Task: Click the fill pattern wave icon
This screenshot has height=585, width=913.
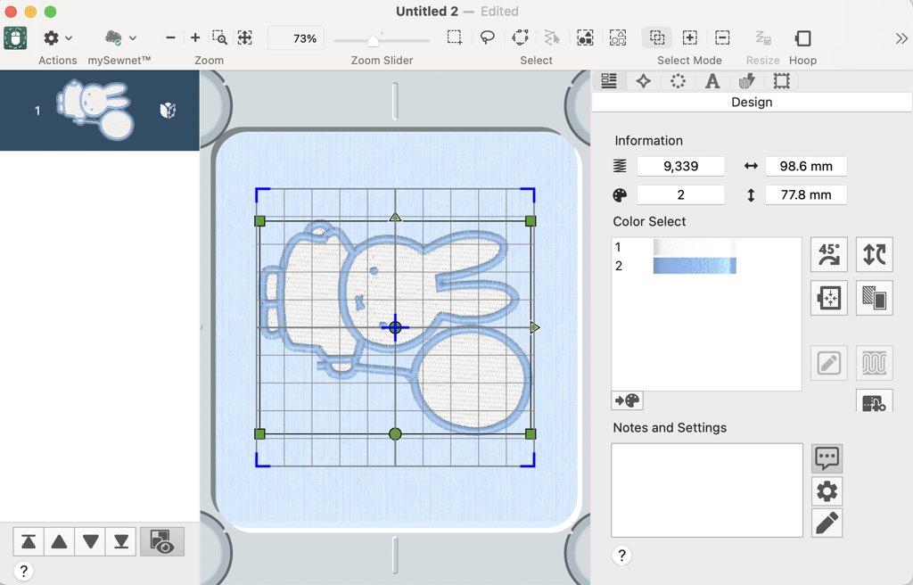Action: pyautogui.click(x=875, y=363)
